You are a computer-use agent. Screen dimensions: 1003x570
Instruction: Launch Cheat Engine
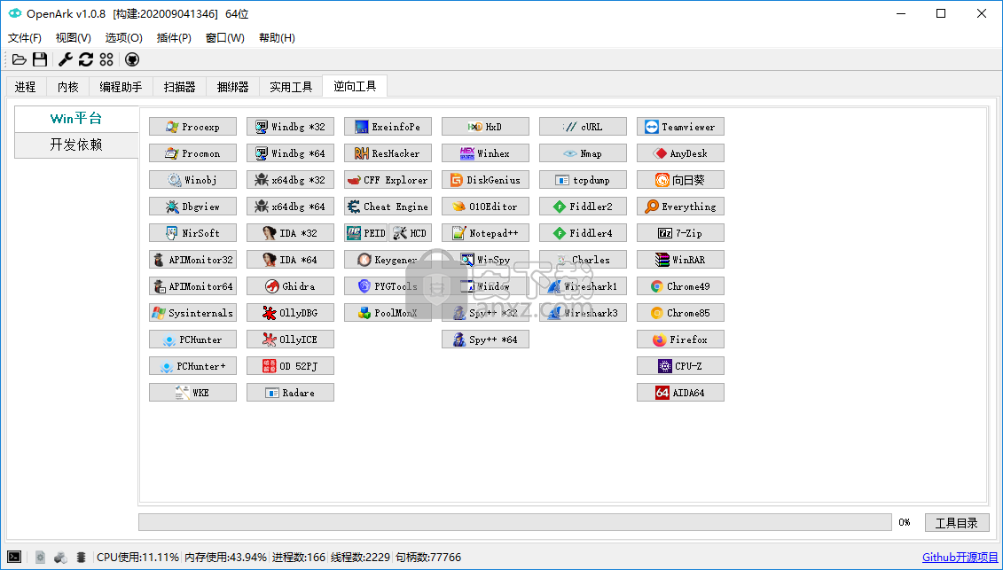click(388, 207)
